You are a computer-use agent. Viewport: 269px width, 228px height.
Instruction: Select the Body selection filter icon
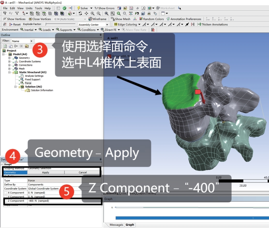[x=50, y=13]
